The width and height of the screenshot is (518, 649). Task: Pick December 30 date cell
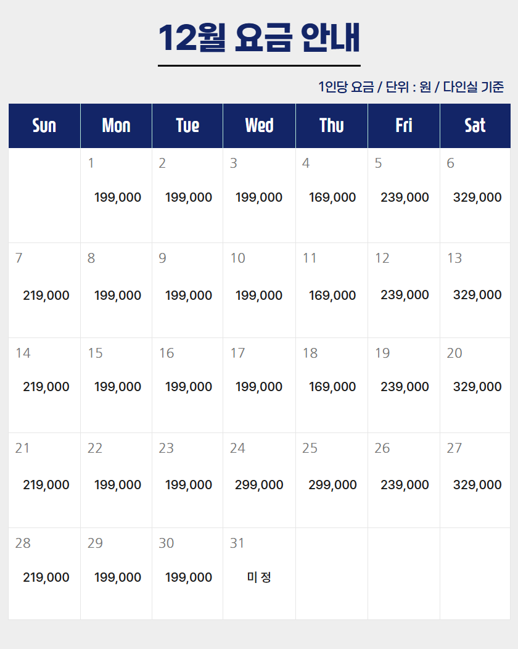pyautogui.click(x=187, y=574)
